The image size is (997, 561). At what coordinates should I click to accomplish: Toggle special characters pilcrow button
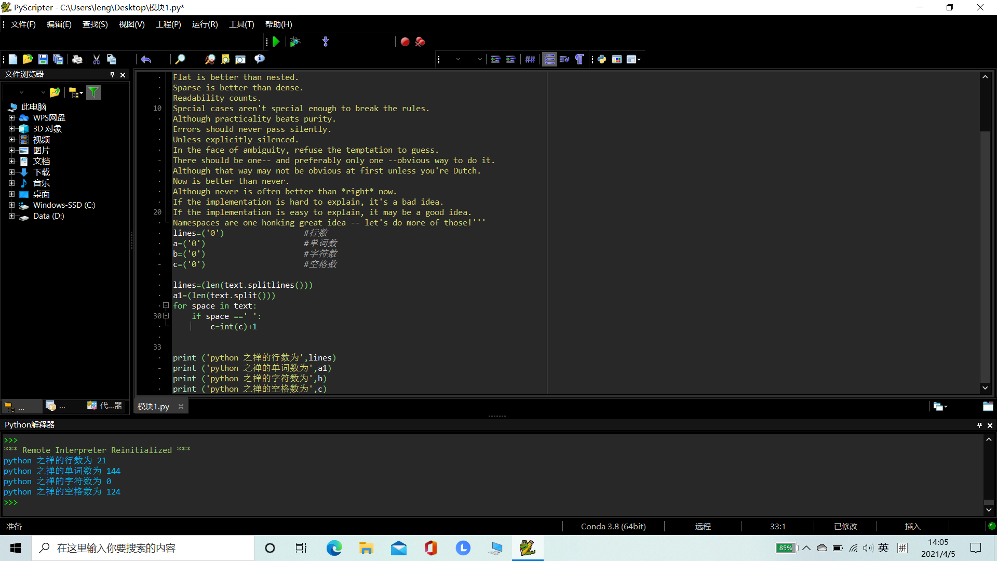click(x=580, y=59)
